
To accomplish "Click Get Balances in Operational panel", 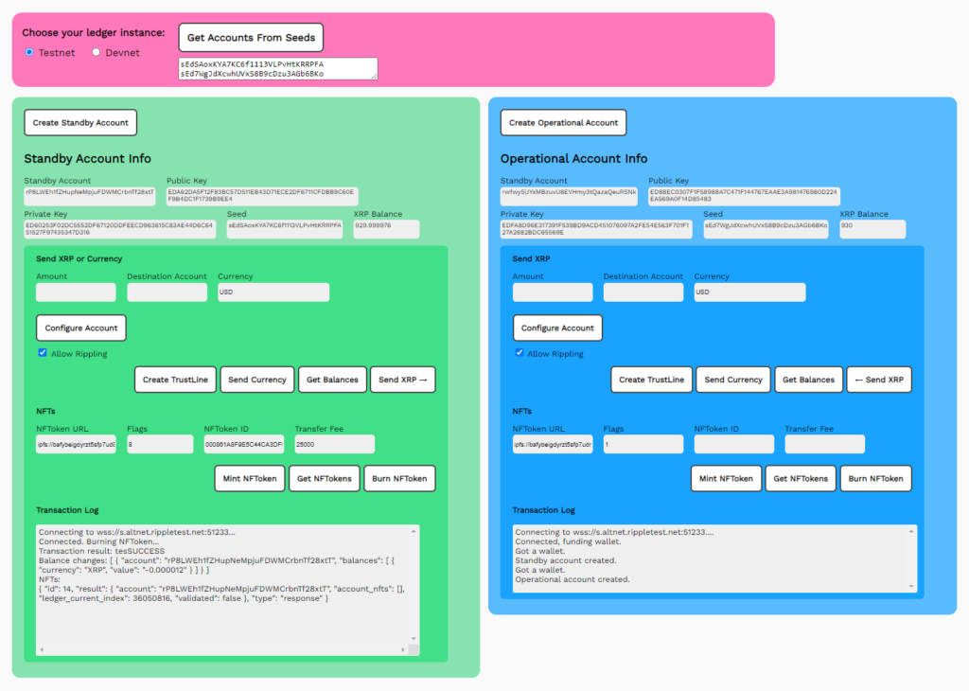I will 808,380.
